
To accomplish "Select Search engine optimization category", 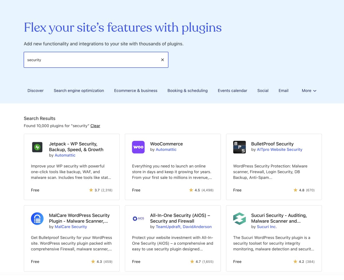I will pos(79,91).
